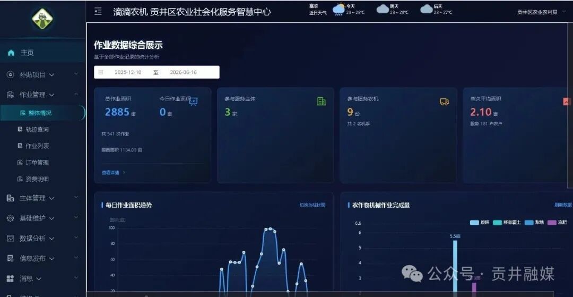Image resolution: width=573 pixels, height=297 pixels.
Task: Click the tractor logo badge
Action: [42, 19]
